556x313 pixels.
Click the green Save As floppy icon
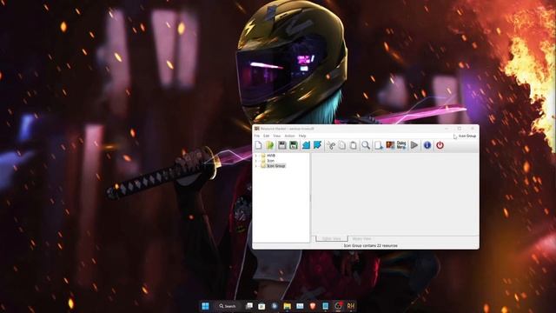[294, 145]
